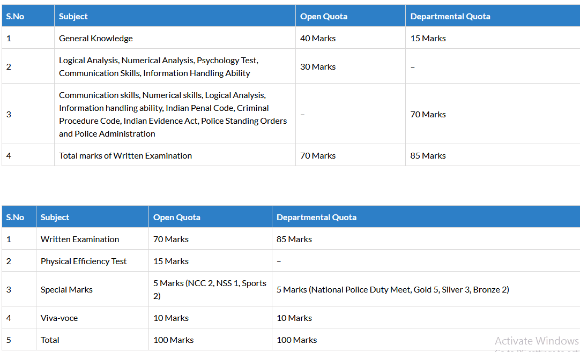The height and width of the screenshot is (352, 580).
Task: Click the '85 Marks' cell in Written Examination row
Action: [x=294, y=239]
